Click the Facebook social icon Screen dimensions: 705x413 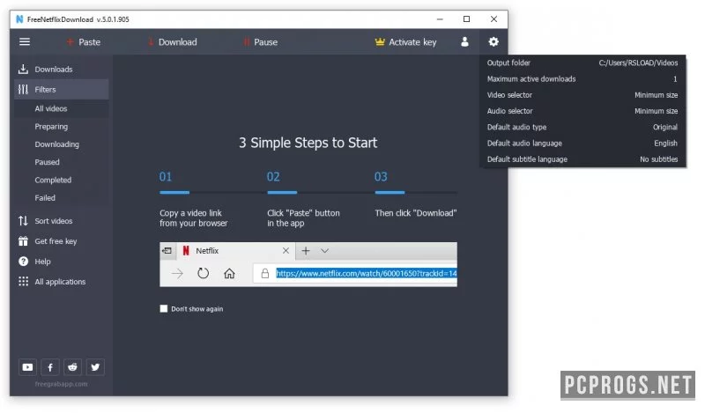point(50,367)
